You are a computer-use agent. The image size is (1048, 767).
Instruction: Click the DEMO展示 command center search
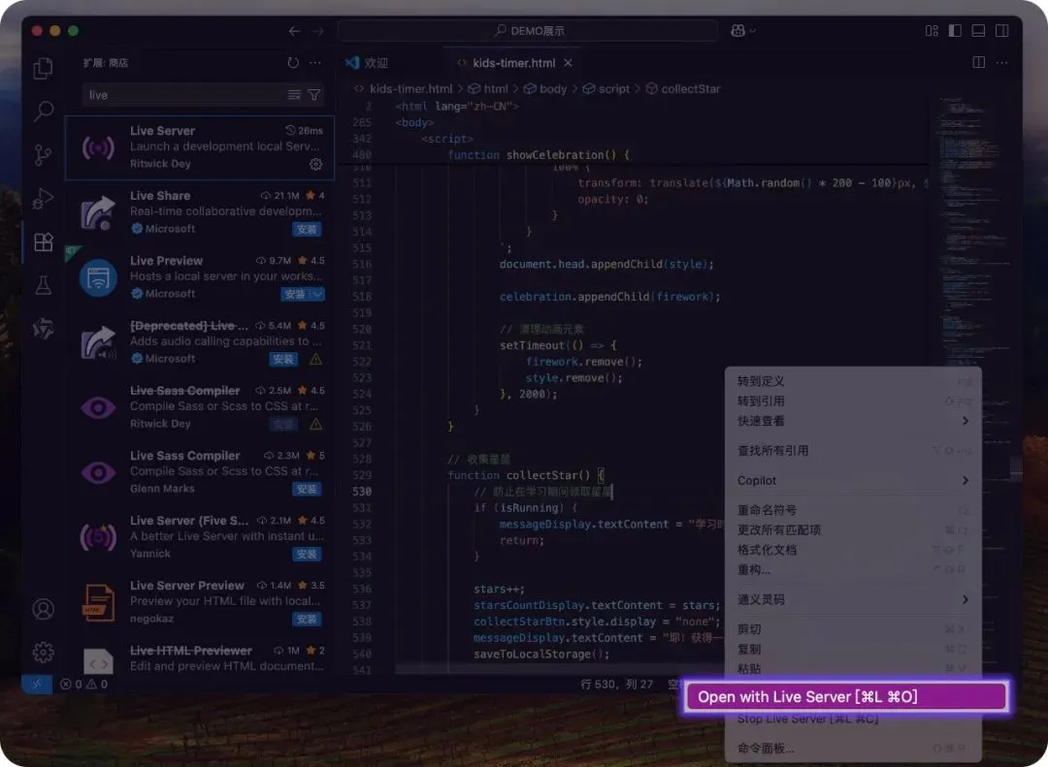pyautogui.click(x=528, y=31)
